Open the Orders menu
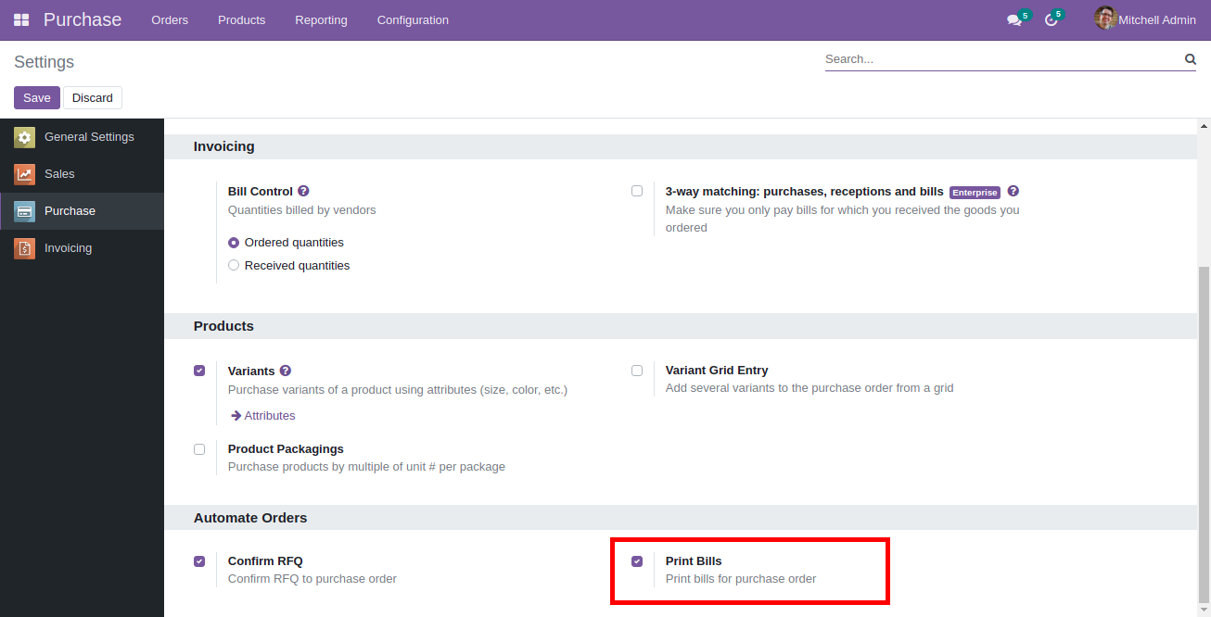Image resolution: width=1211 pixels, height=617 pixels. tap(170, 19)
